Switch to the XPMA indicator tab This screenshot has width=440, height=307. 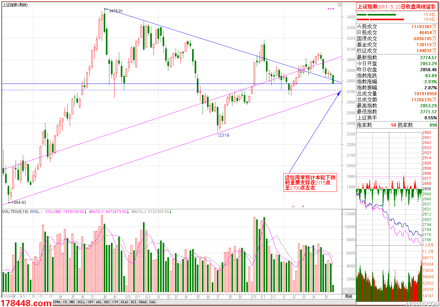[x=57, y=302]
